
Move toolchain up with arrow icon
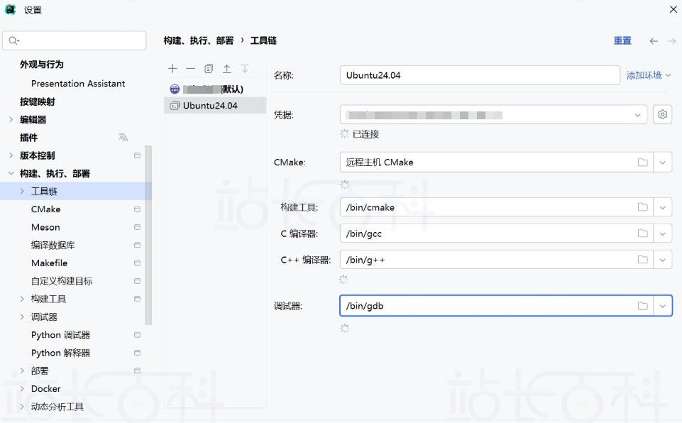(x=227, y=69)
